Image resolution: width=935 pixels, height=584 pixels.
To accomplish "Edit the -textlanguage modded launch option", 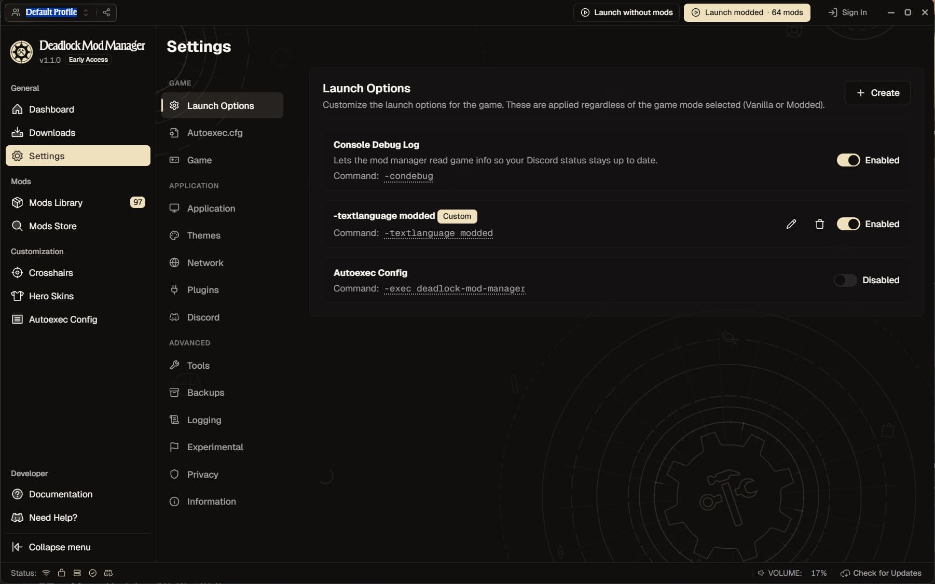I will pos(791,224).
